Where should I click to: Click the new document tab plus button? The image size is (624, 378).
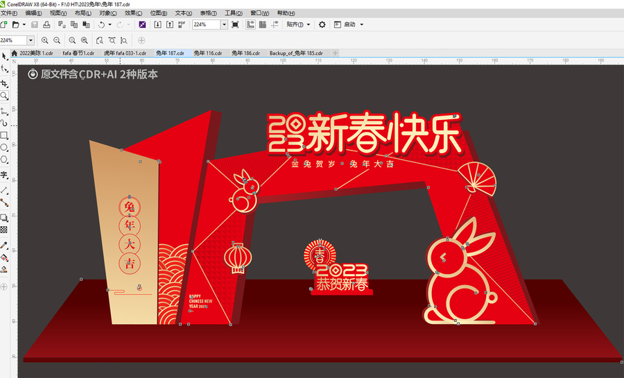pos(335,53)
